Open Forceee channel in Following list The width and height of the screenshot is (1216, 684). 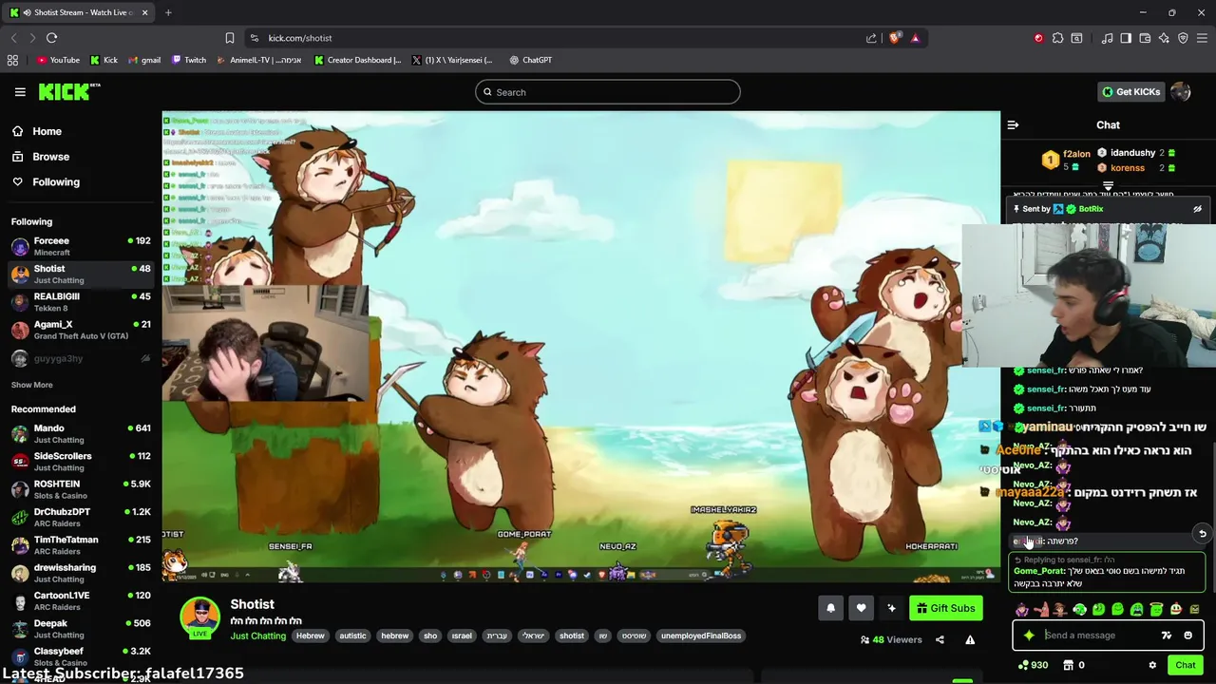81,246
